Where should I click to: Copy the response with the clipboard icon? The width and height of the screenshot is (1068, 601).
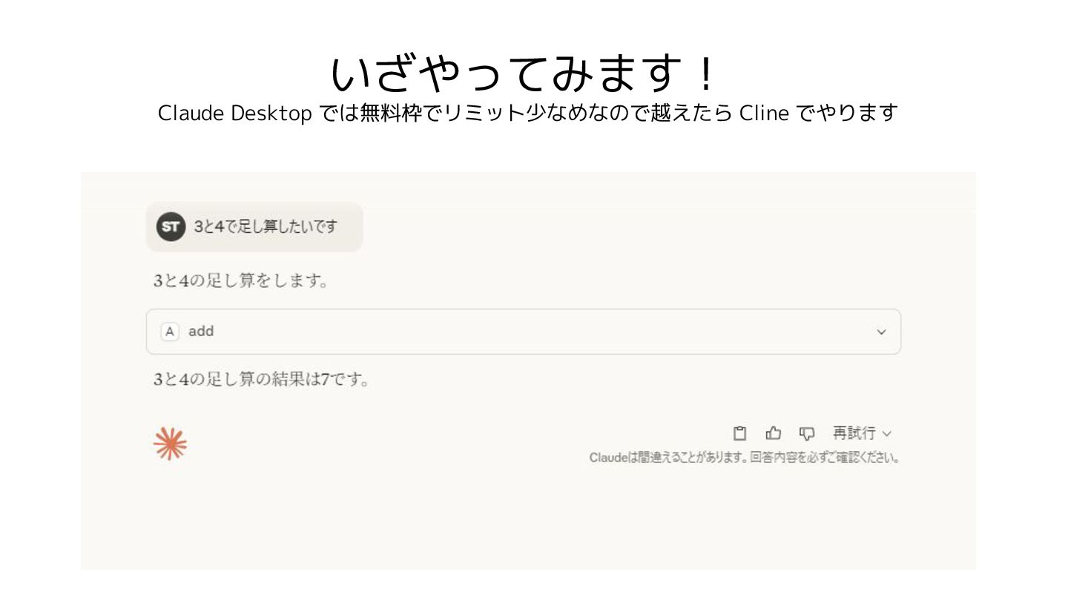coord(739,433)
